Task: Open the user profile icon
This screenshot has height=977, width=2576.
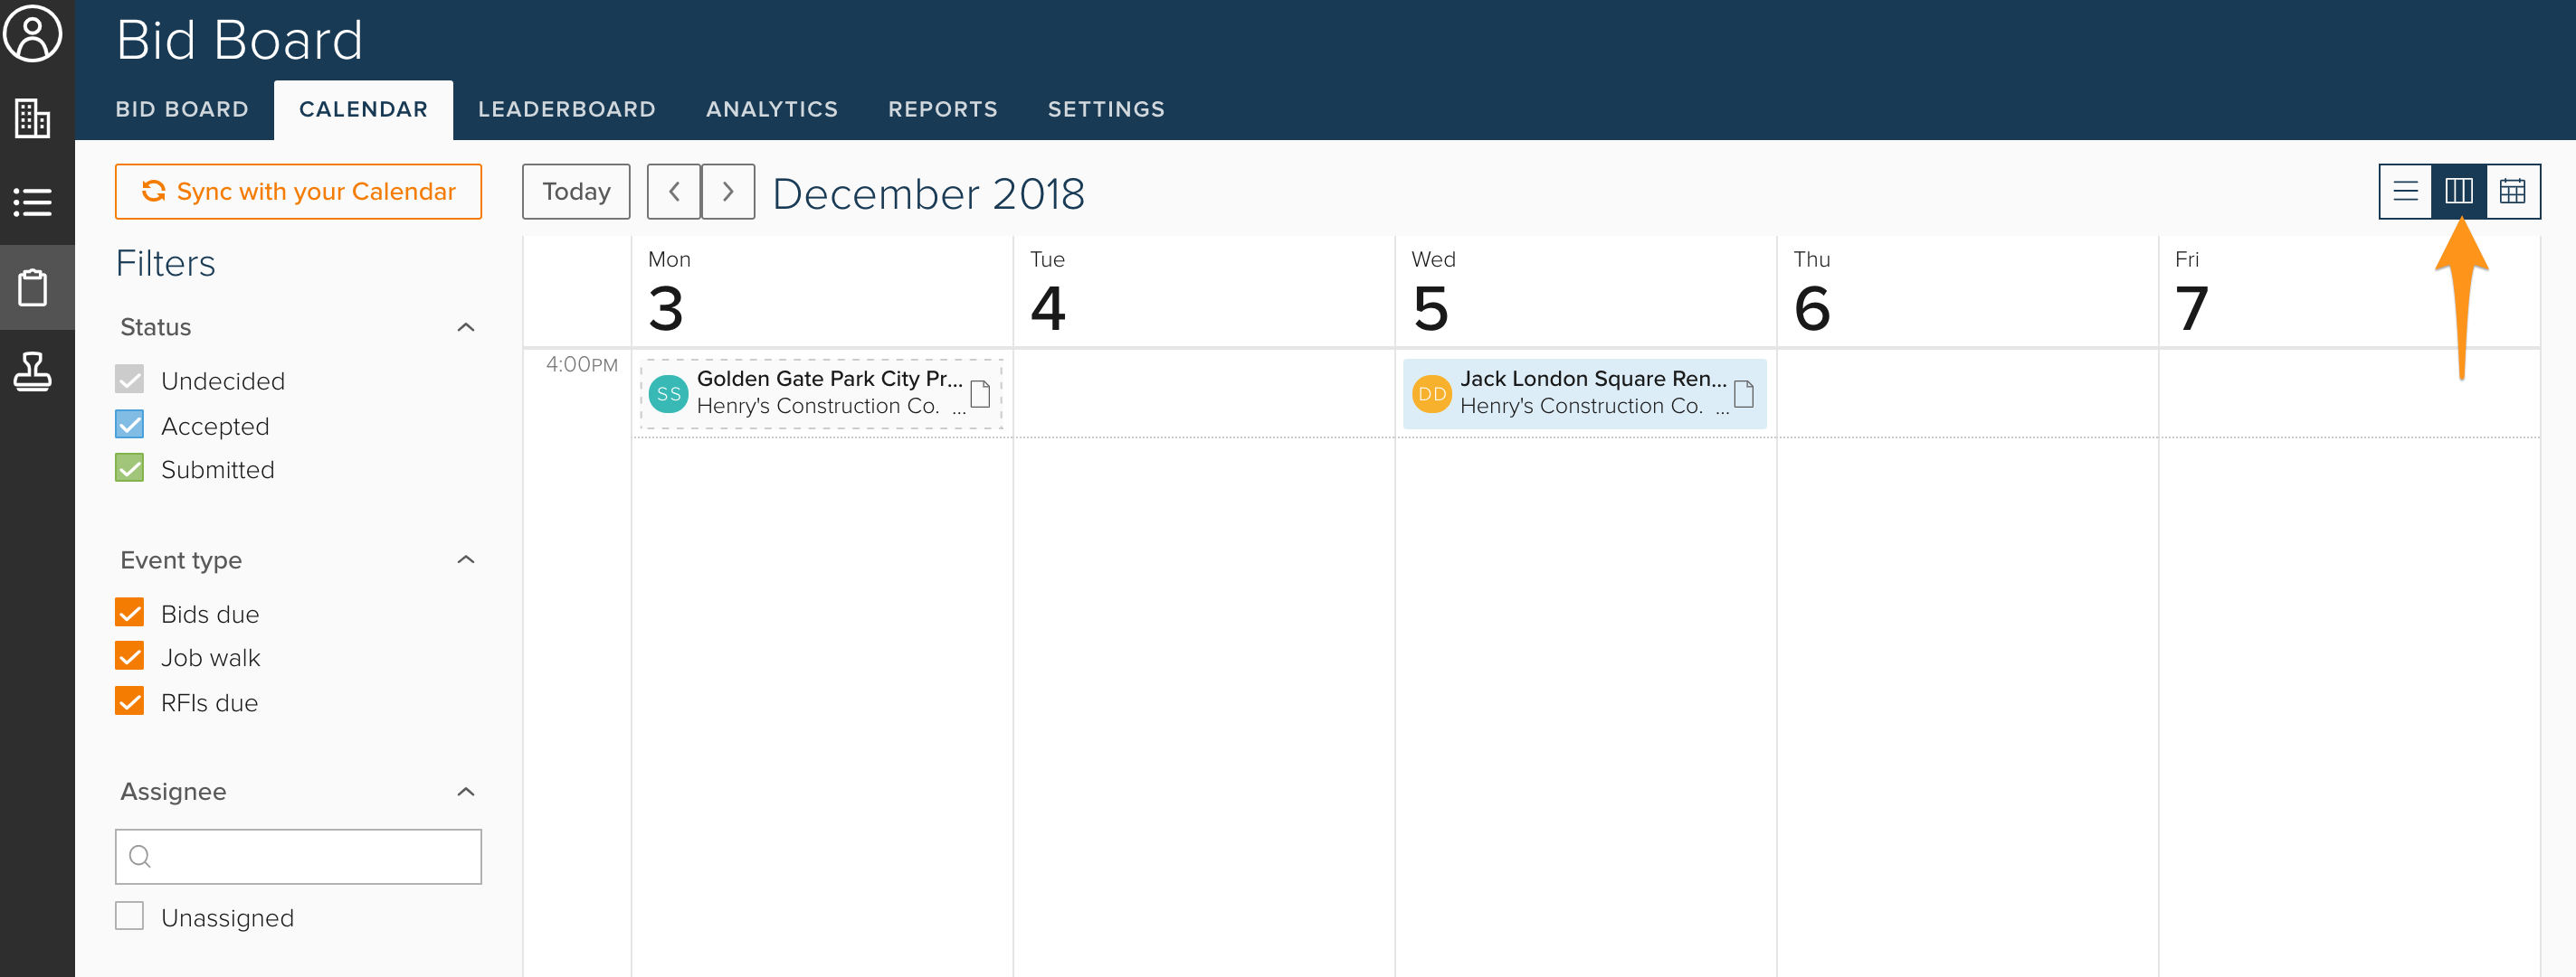Action: [x=33, y=34]
